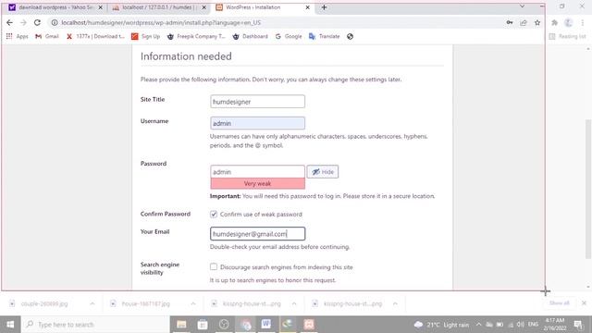Enable Discourage search engines checkbox
Image resolution: width=592 pixels, height=333 pixels.
click(x=214, y=267)
